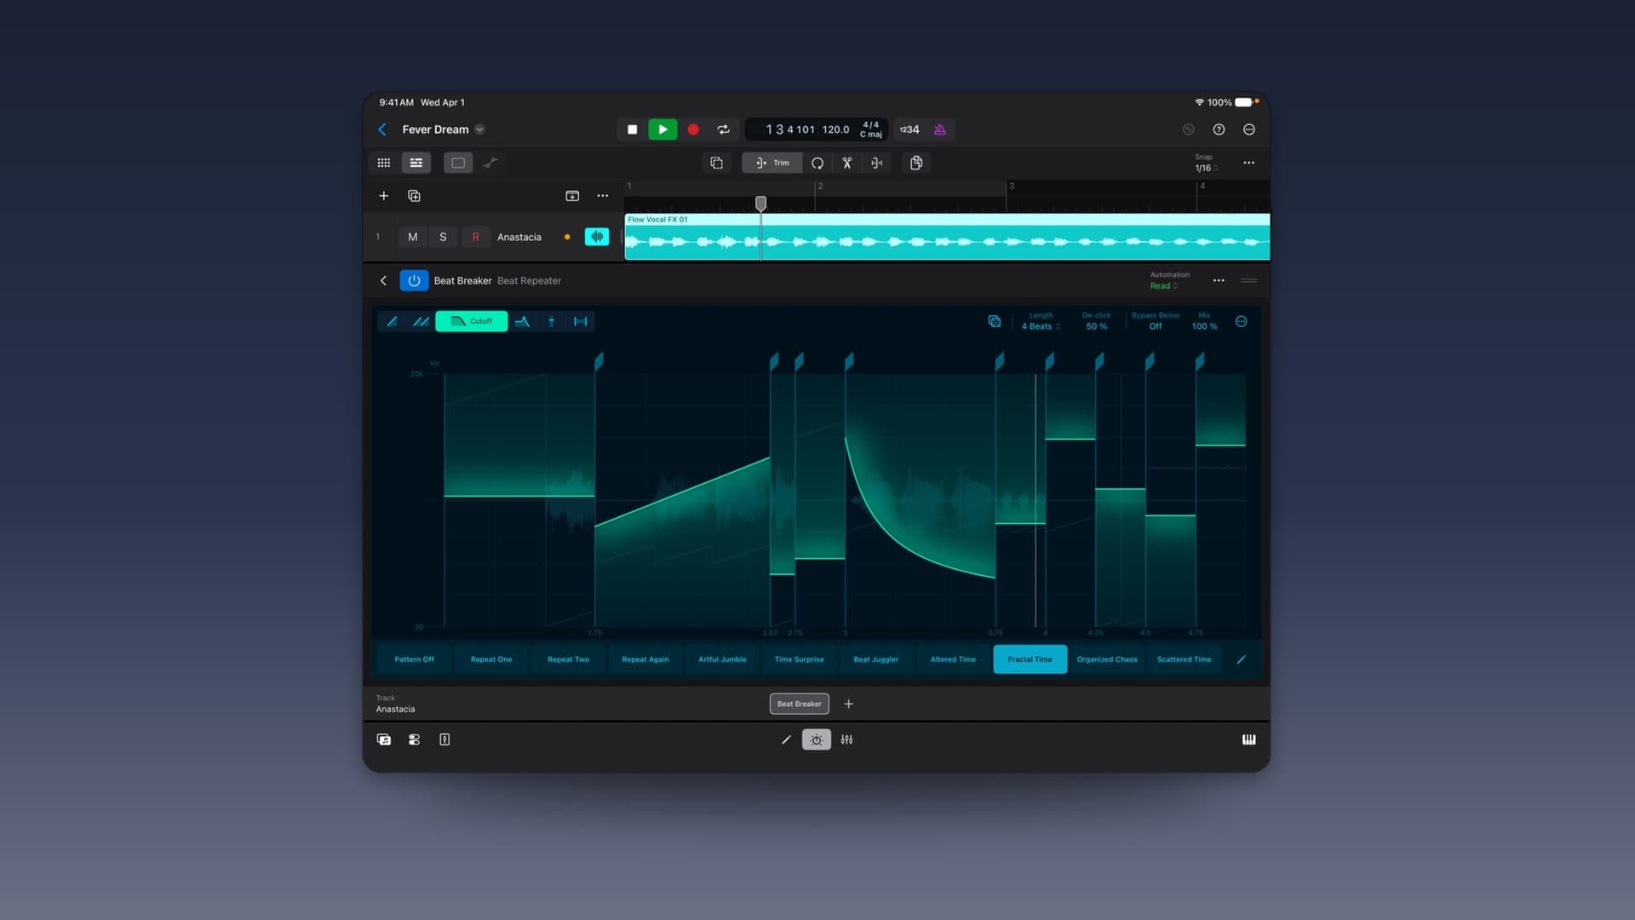Show the keyboard piano keys icon
The width and height of the screenshot is (1635, 920).
[x=1249, y=739]
